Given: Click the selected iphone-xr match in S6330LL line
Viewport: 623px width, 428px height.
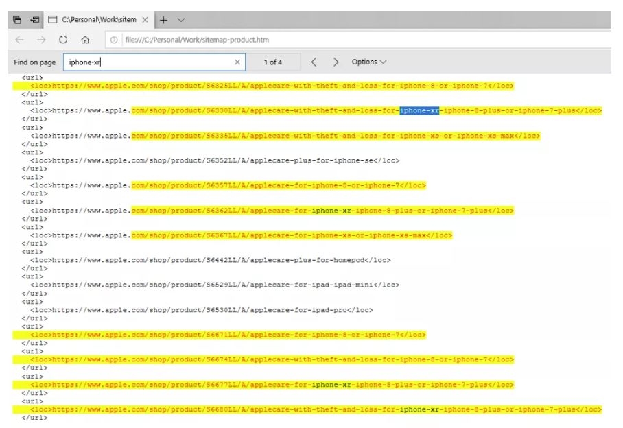Looking at the screenshot, I should pyautogui.click(x=419, y=110).
